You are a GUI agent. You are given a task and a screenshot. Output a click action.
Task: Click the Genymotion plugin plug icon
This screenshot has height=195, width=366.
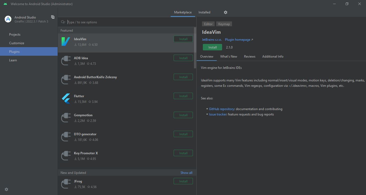click(66, 118)
